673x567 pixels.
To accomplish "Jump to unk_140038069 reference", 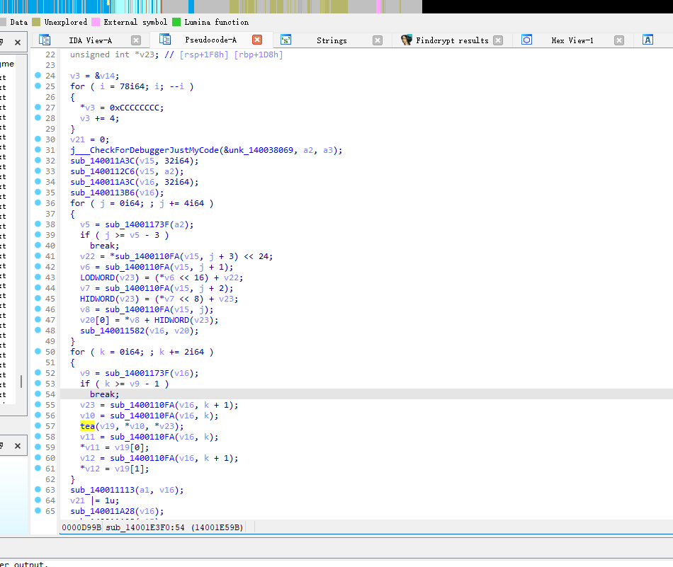I will (x=261, y=150).
